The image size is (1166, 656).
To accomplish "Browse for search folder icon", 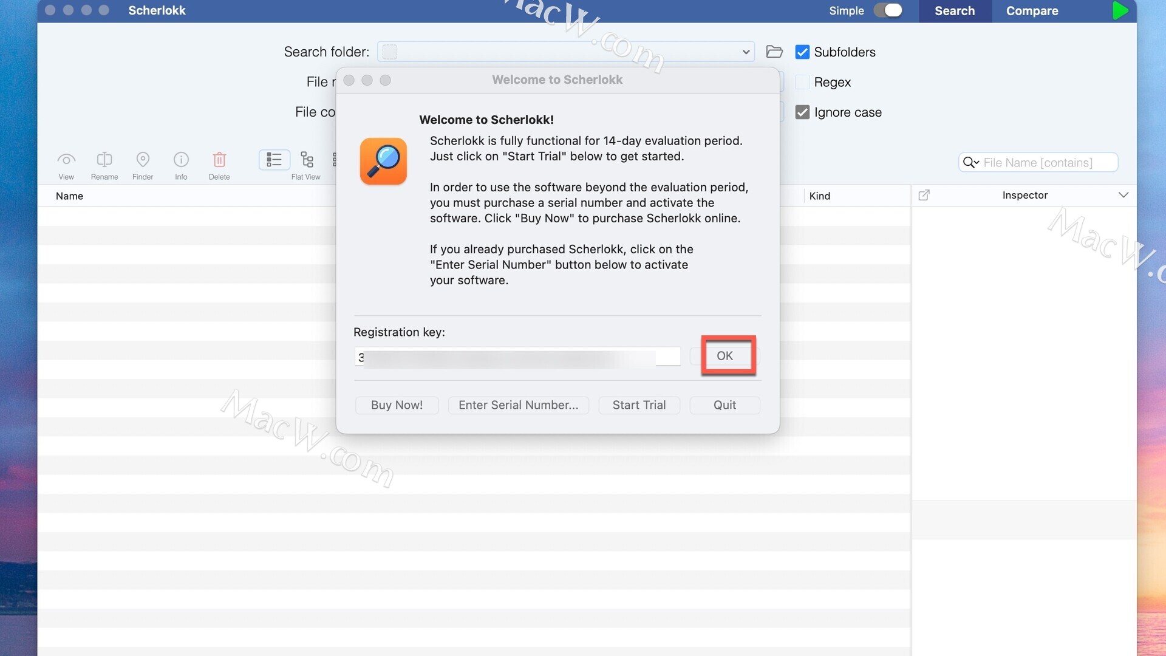I will (774, 52).
